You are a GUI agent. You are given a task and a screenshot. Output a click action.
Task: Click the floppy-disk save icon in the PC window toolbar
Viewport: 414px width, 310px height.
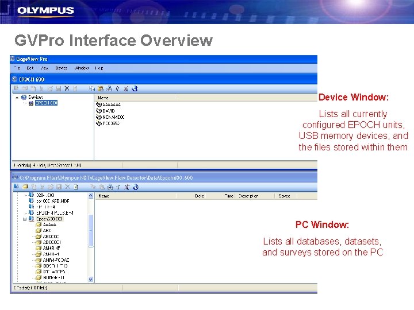click(59, 187)
